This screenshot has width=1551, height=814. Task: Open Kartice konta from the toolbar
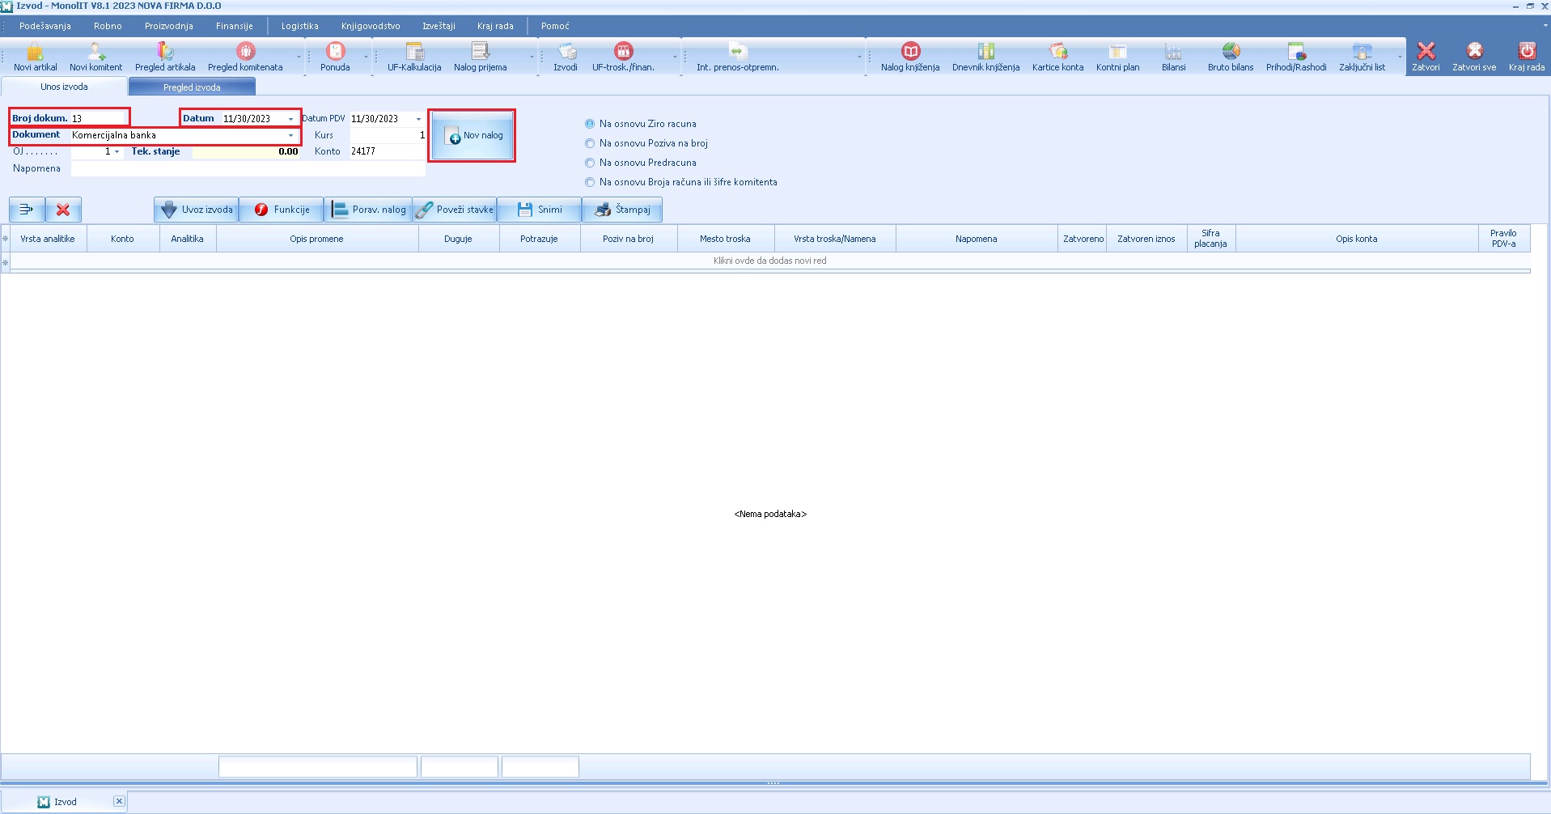click(x=1057, y=57)
